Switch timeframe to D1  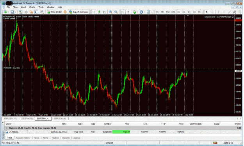click(189, 12)
